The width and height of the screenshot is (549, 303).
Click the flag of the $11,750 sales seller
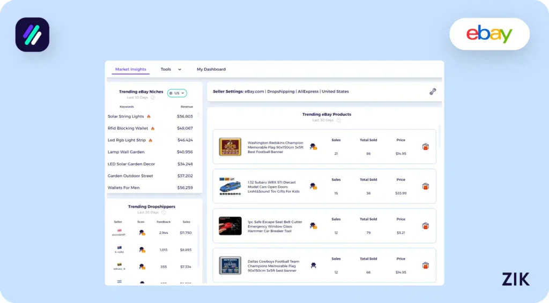click(120, 231)
